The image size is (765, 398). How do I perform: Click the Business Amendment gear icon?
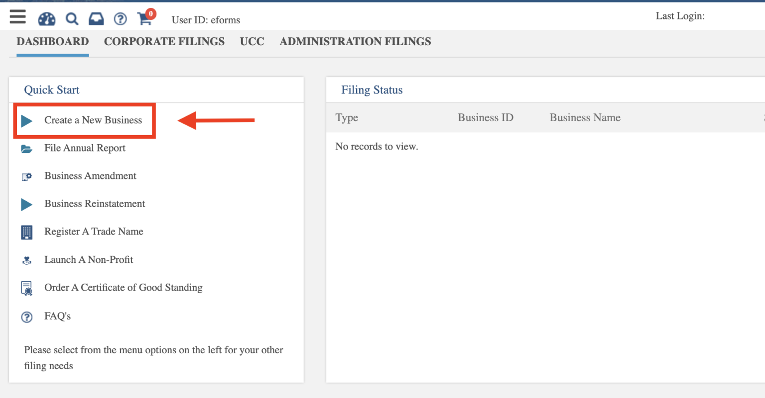27,176
